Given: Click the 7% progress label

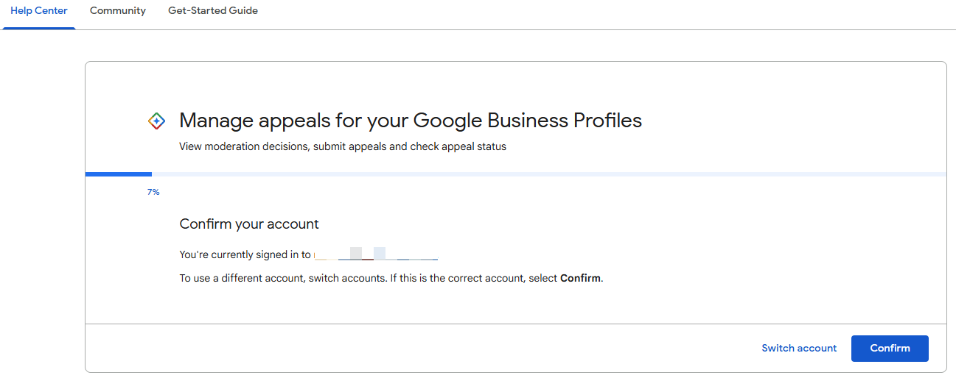Looking at the screenshot, I should coord(153,192).
